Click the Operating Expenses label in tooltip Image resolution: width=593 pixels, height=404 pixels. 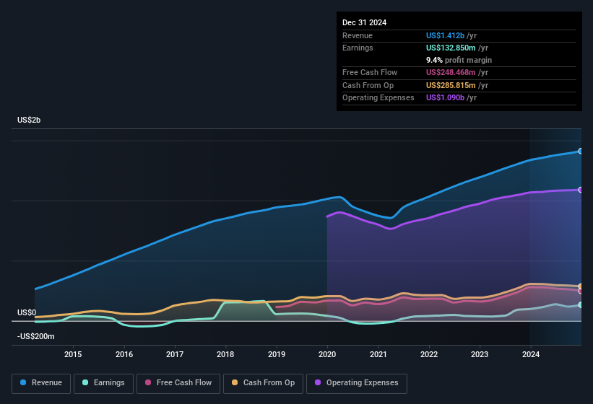click(378, 98)
